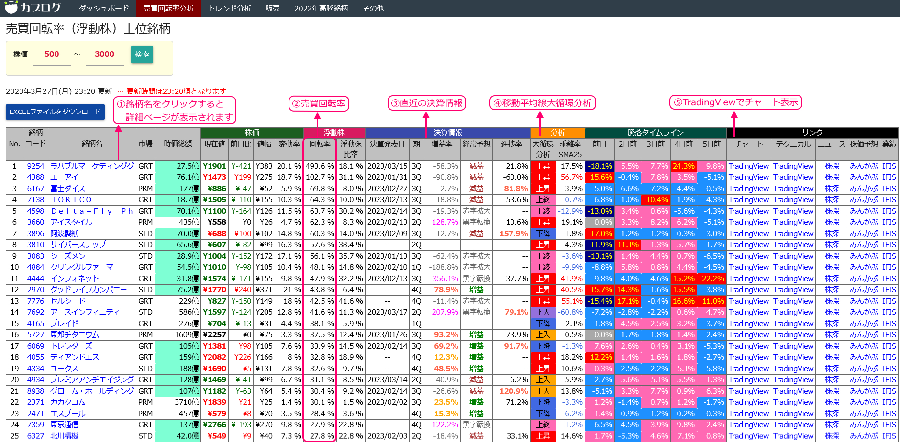Open the みんかぶ forecast link for row 3

pos(864,189)
